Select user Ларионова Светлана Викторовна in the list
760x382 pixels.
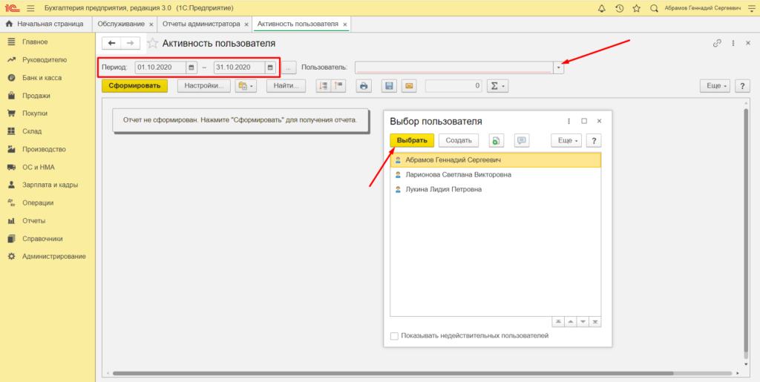pos(458,174)
